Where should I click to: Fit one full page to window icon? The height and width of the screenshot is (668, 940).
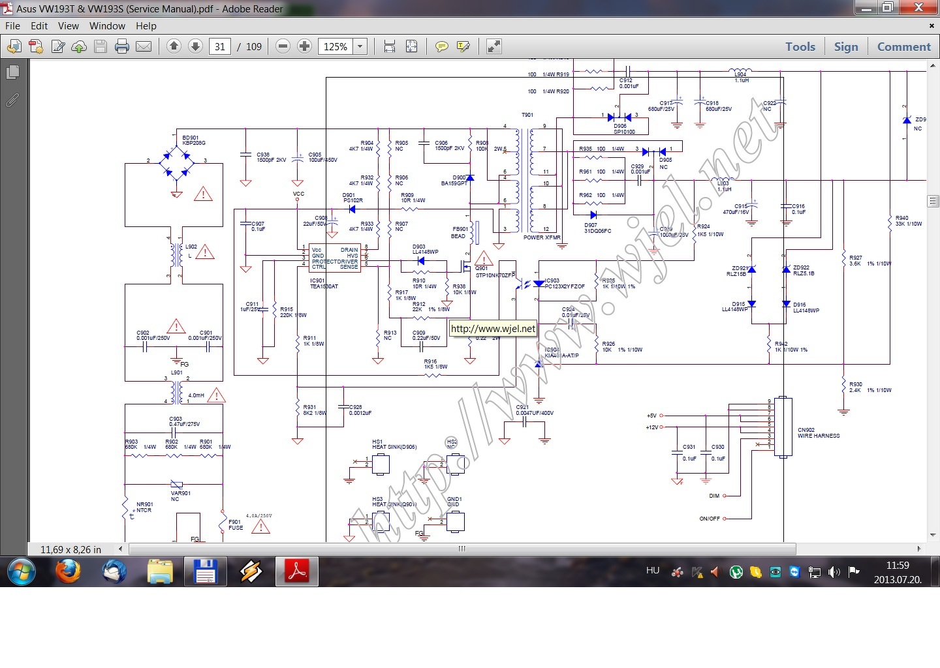click(412, 46)
